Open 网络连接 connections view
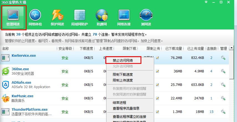Image resolution: width=237 pixels, height=122 pixels. pyautogui.click(x=124, y=17)
